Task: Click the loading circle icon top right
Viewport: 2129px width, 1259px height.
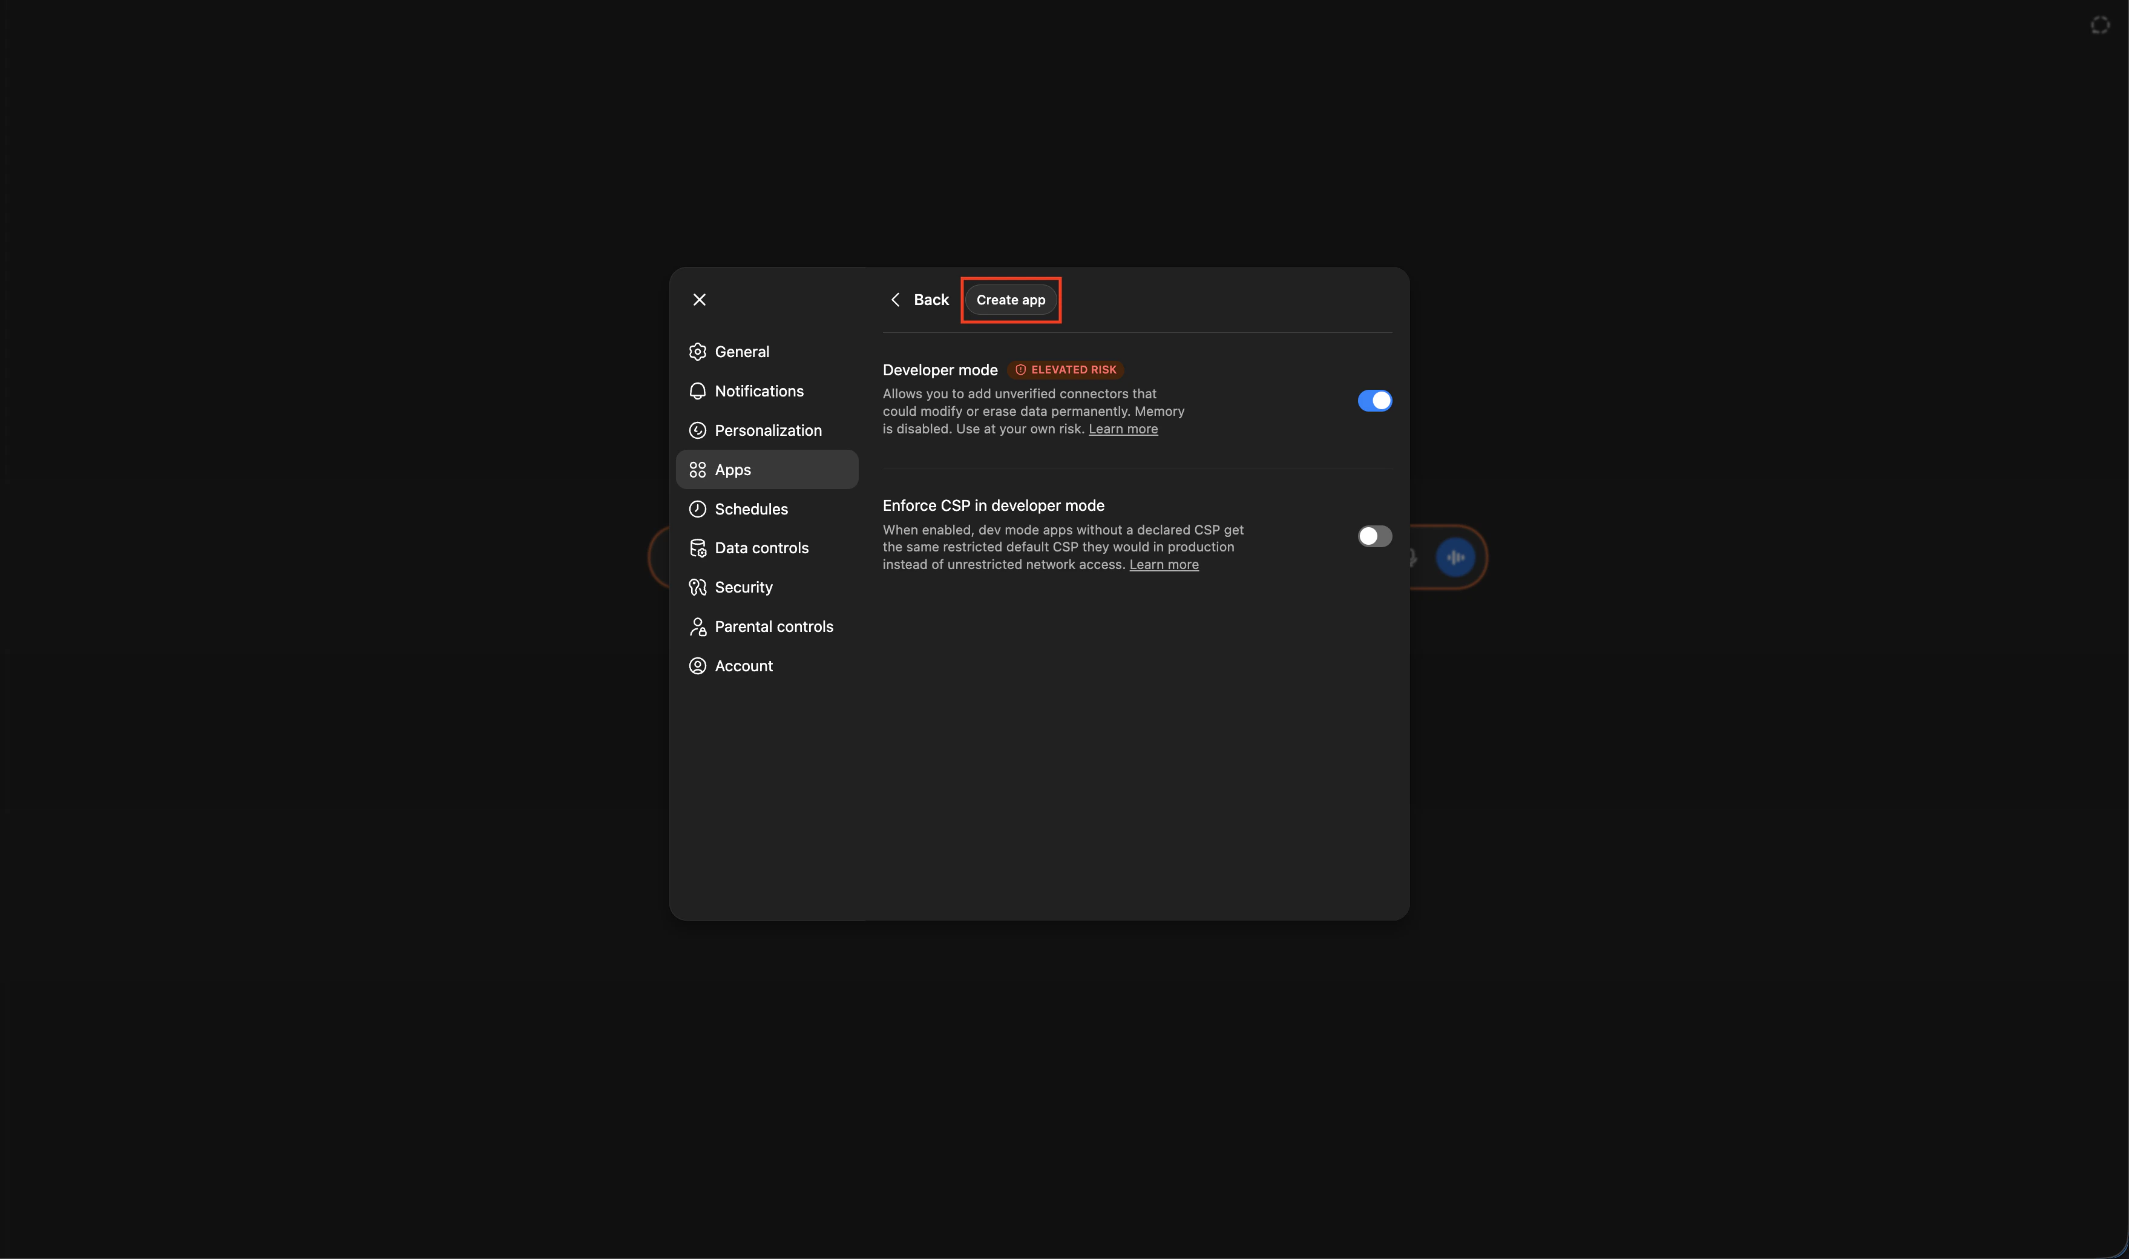Action: [2100, 25]
